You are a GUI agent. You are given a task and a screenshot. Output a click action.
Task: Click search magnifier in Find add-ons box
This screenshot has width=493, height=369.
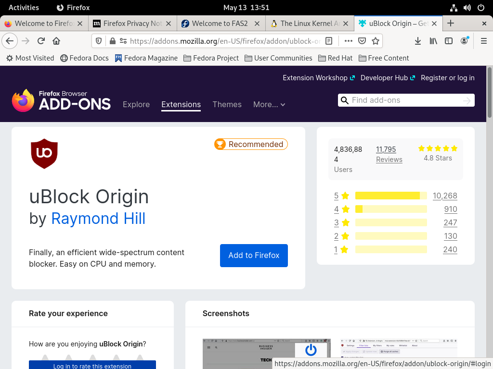pyautogui.click(x=345, y=100)
